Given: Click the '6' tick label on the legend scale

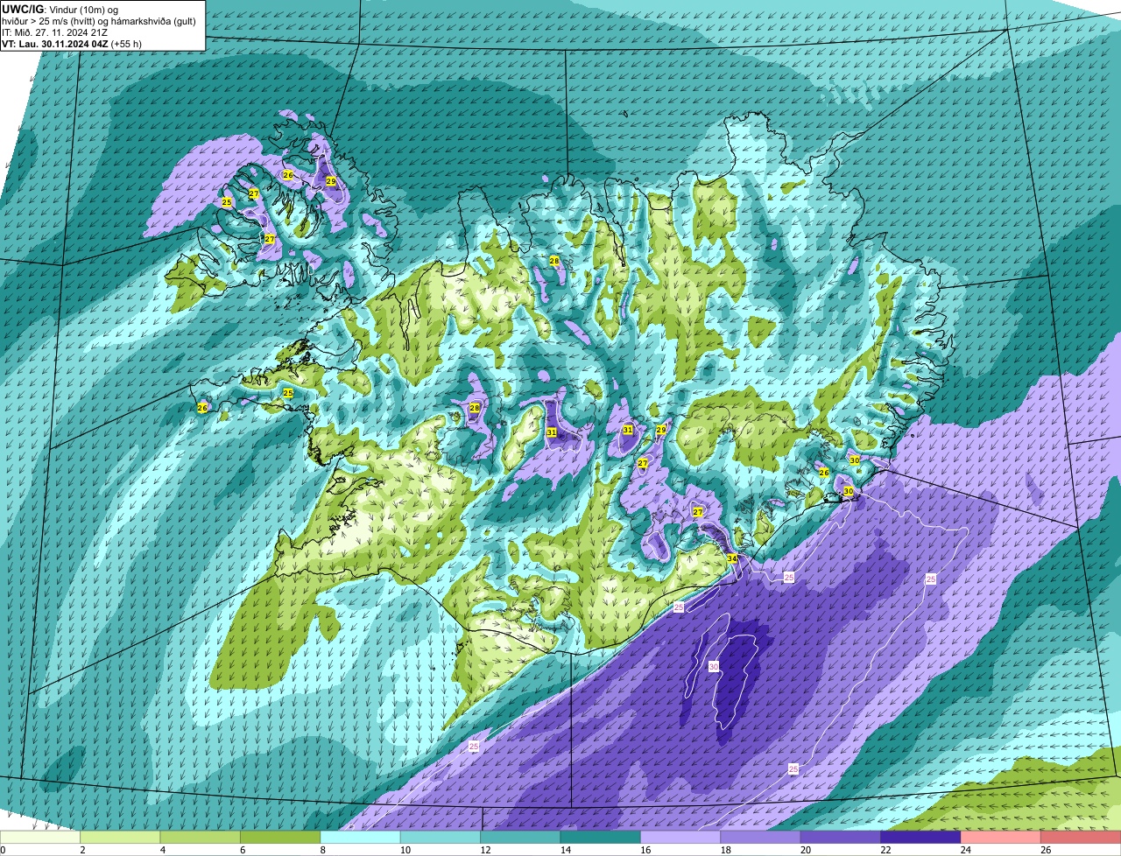Looking at the screenshot, I should coord(243,850).
